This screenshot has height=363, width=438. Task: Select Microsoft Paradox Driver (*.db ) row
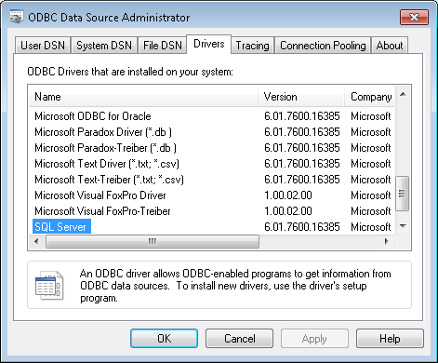point(103,132)
